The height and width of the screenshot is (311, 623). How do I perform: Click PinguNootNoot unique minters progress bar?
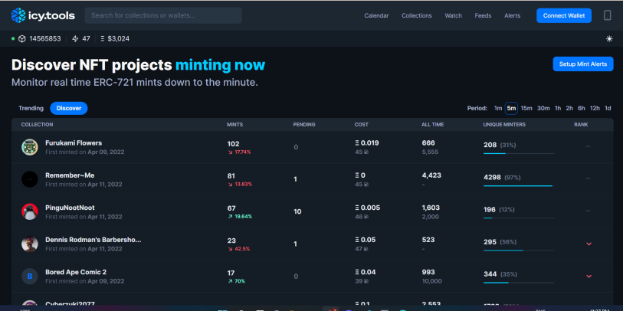coord(519,218)
